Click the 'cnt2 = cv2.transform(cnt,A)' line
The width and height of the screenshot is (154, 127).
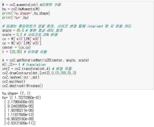(37, 69)
